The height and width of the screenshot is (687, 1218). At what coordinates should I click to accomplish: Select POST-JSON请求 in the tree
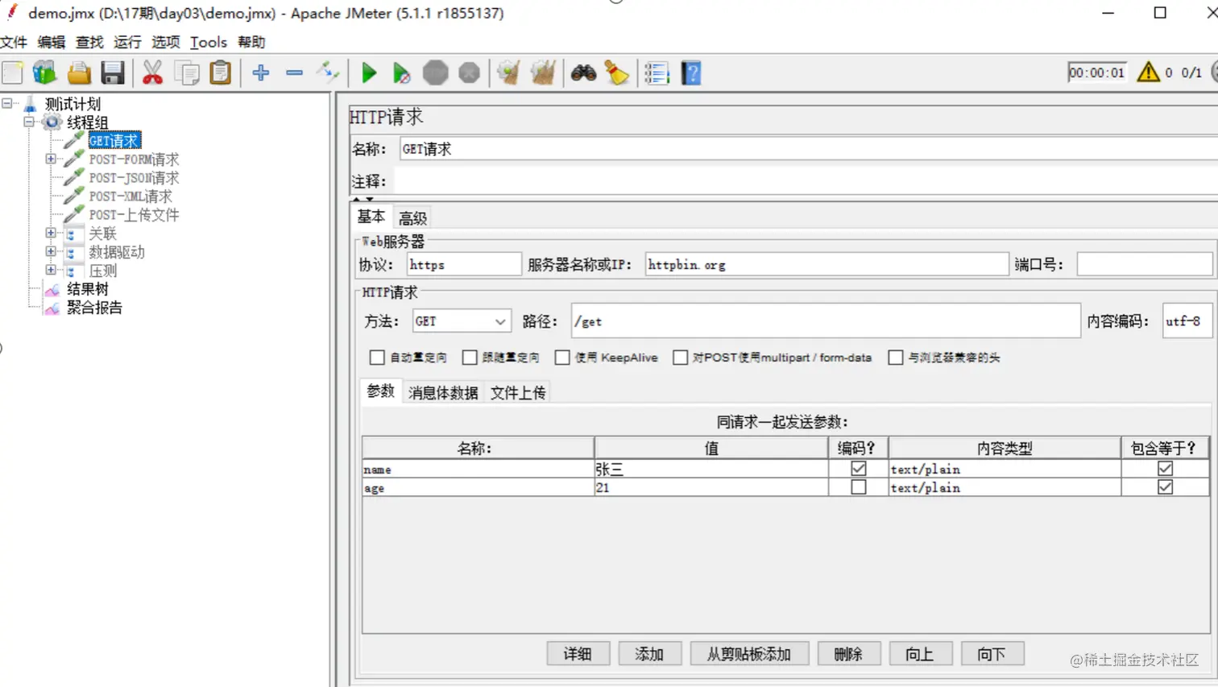coord(134,178)
